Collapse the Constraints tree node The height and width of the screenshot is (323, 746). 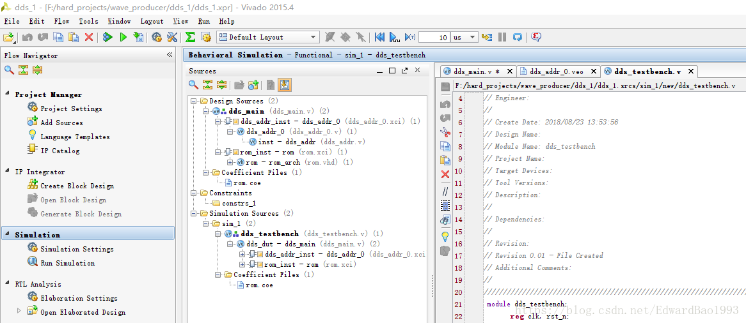tap(194, 193)
